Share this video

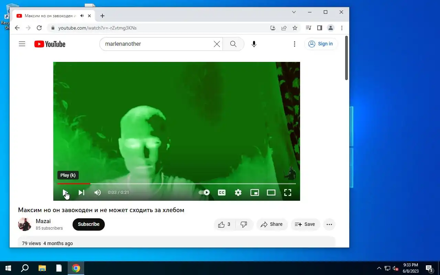[x=272, y=224]
